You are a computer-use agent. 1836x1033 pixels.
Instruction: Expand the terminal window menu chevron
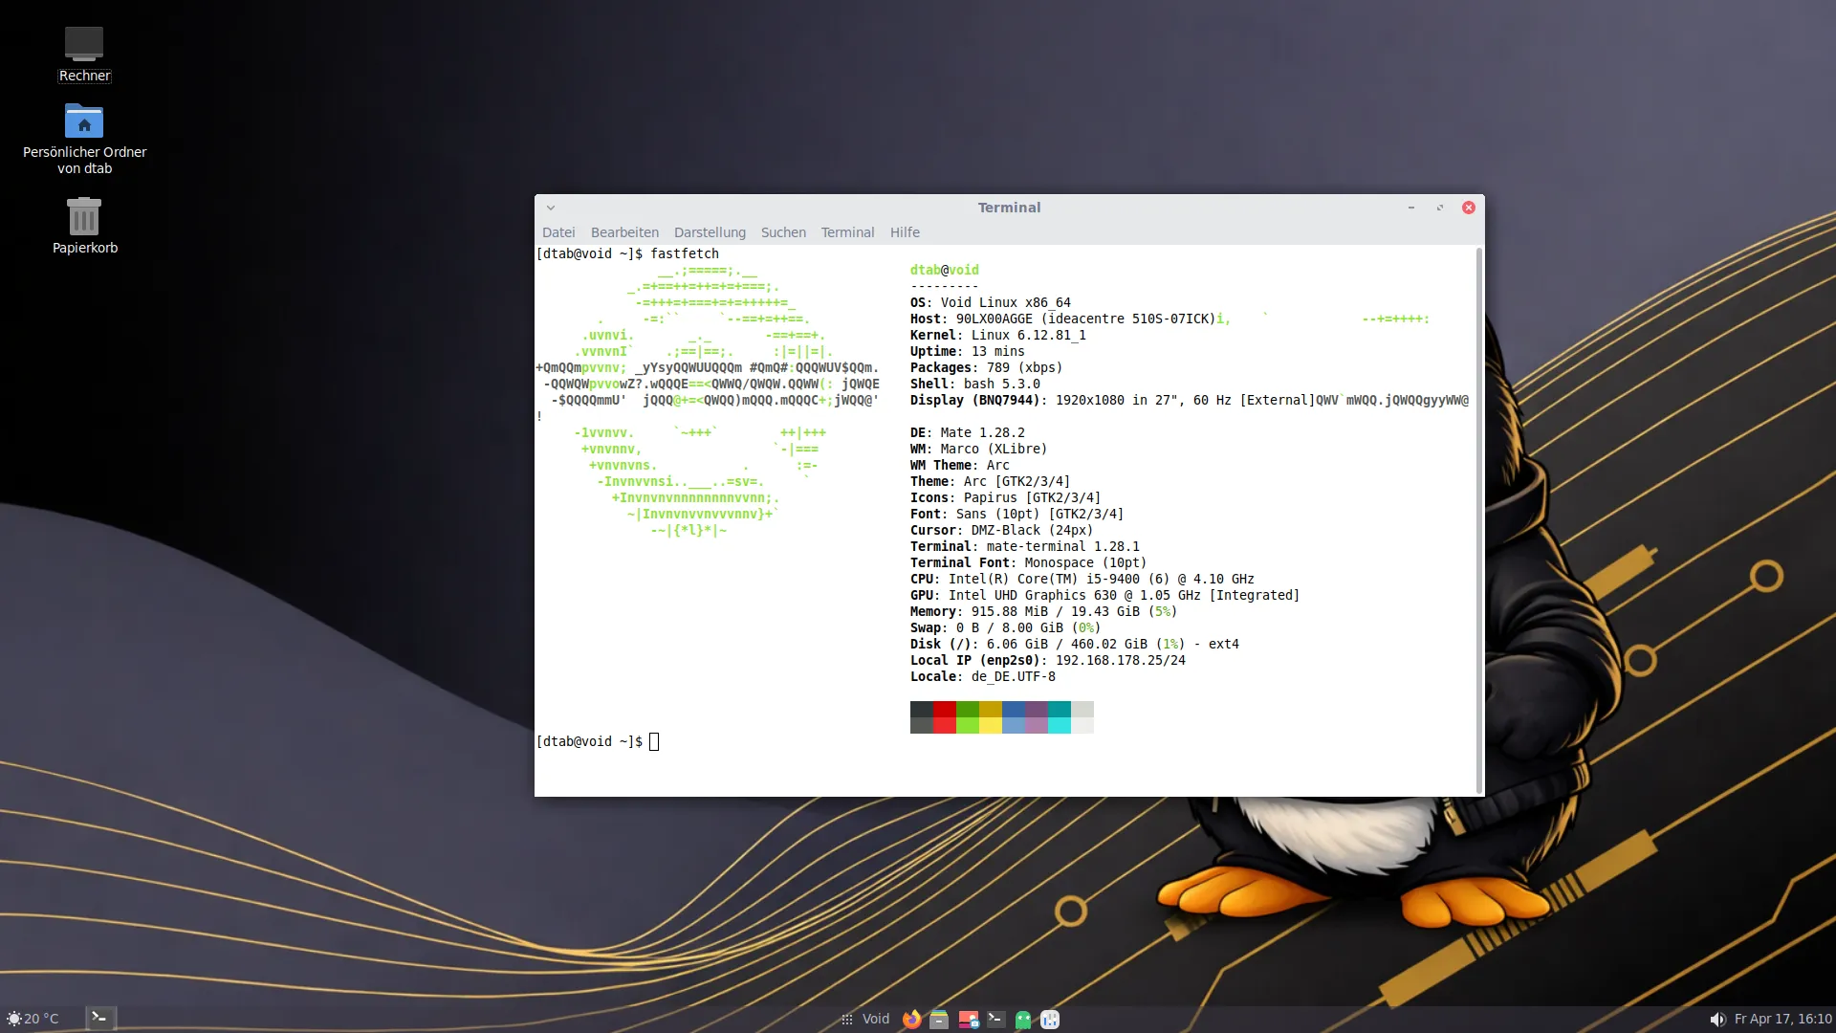click(x=551, y=208)
